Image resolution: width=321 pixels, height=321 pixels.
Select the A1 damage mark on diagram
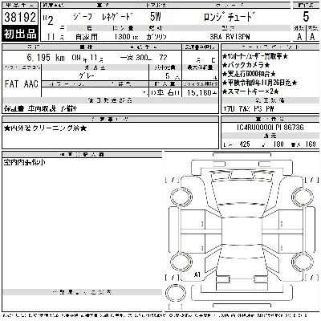tap(197, 274)
